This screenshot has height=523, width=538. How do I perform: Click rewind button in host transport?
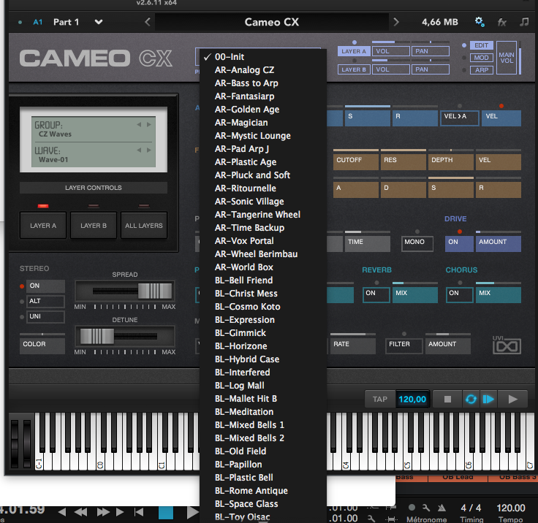tap(80, 512)
